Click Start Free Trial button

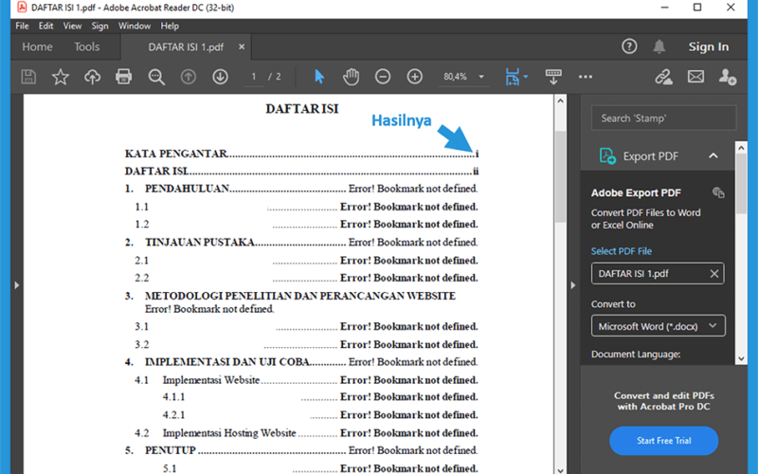point(664,440)
